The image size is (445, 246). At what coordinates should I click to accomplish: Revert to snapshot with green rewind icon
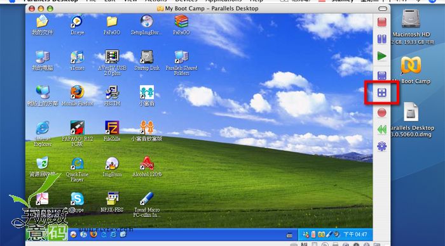tap(381, 129)
